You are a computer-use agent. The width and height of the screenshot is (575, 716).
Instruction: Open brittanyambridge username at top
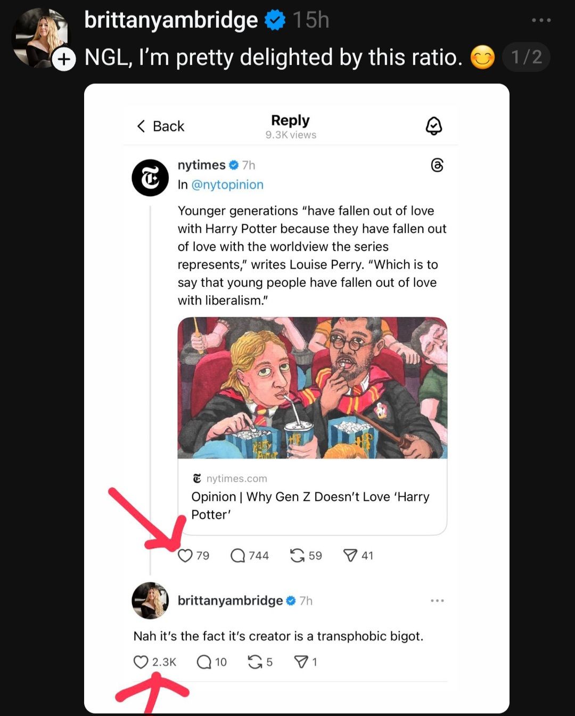(x=171, y=20)
